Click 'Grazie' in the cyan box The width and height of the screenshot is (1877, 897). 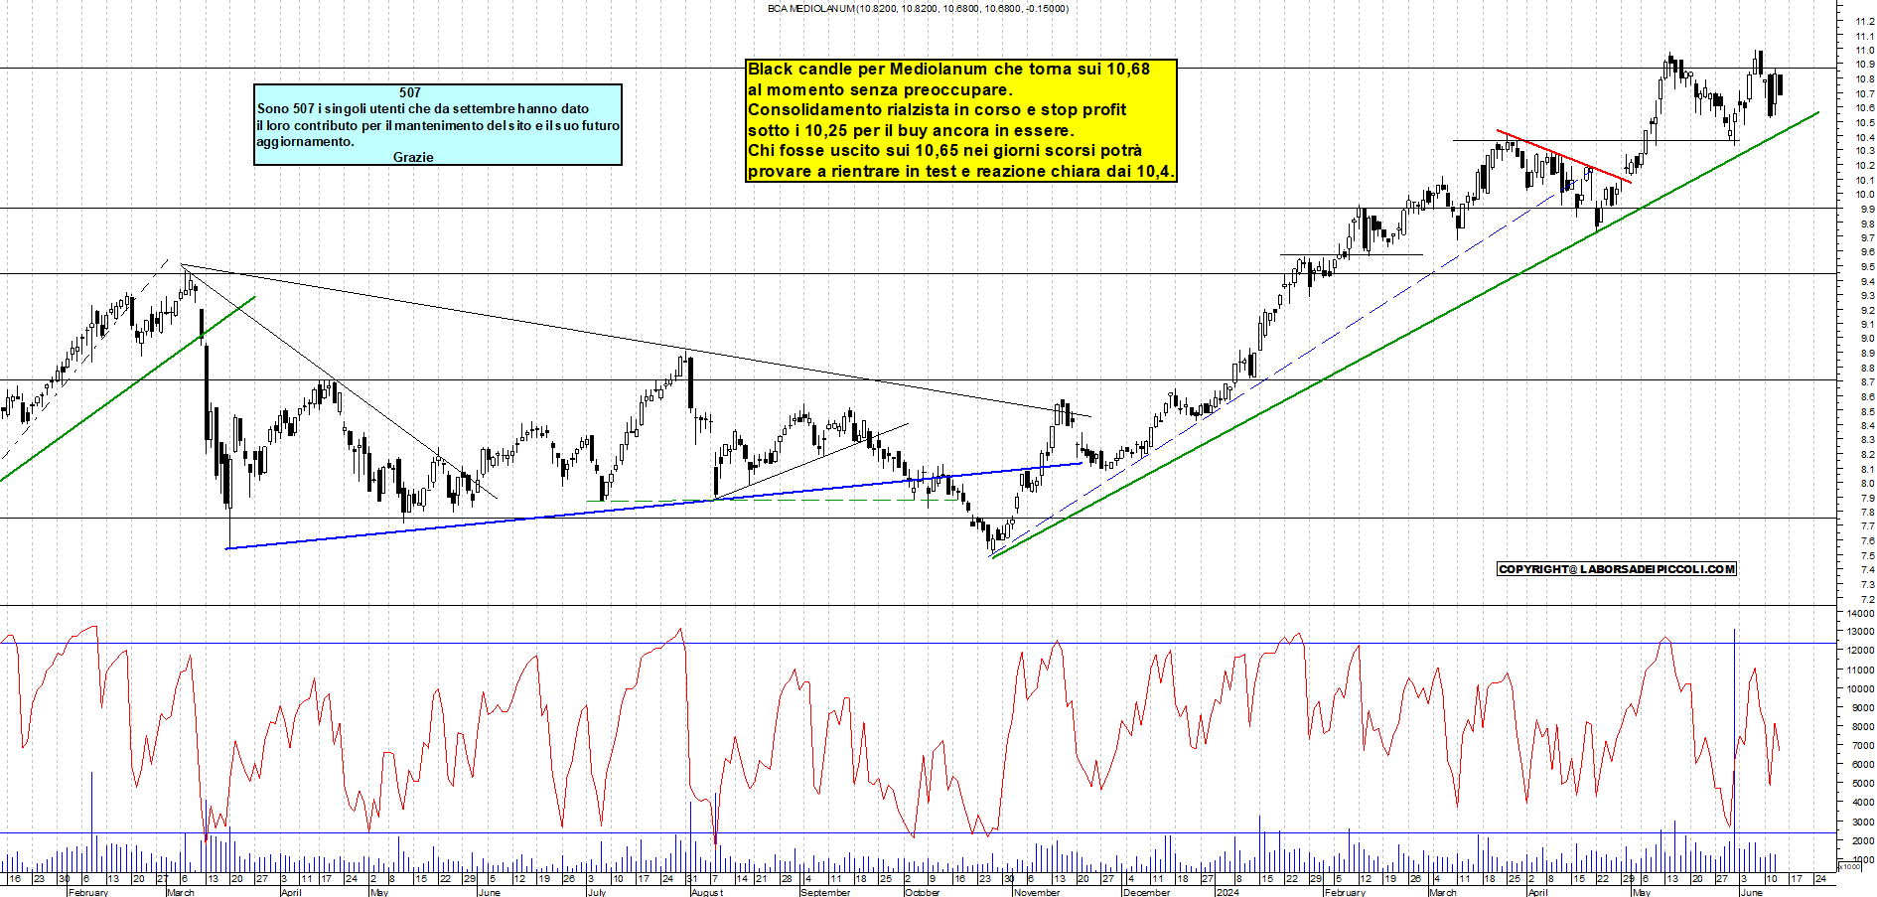point(413,157)
